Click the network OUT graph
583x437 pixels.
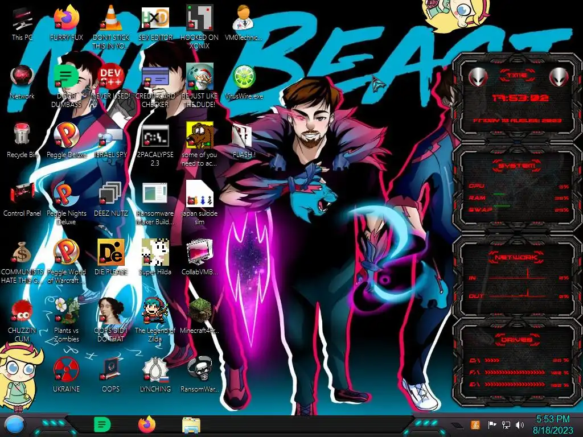(x=518, y=294)
